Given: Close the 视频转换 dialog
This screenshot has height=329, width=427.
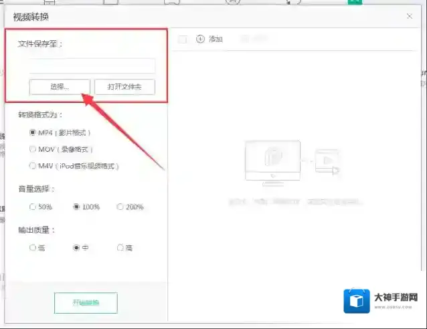Looking at the screenshot, I should click(x=410, y=16).
